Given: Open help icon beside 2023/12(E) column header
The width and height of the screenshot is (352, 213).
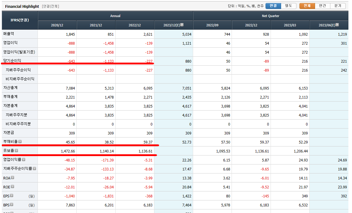Looking at the screenshot, I should 182,25.
